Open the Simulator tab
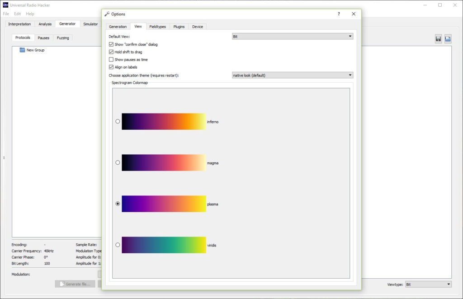Image resolution: width=463 pixels, height=299 pixels. coord(90,24)
